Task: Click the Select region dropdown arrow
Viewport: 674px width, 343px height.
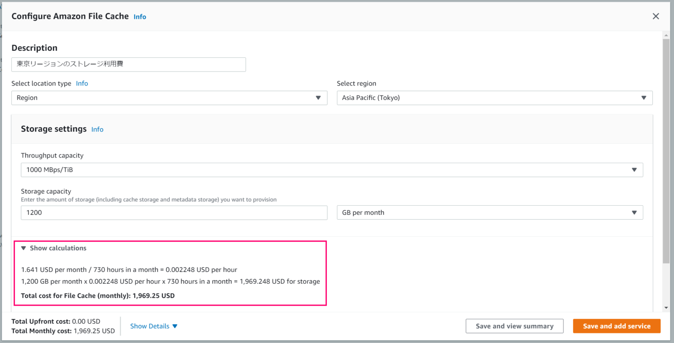Action: [644, 97]
